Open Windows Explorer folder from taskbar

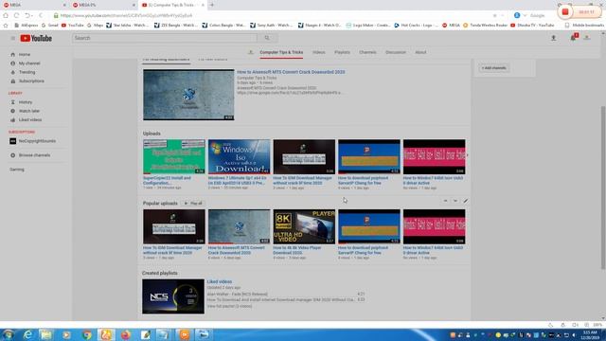pos(46,334)
